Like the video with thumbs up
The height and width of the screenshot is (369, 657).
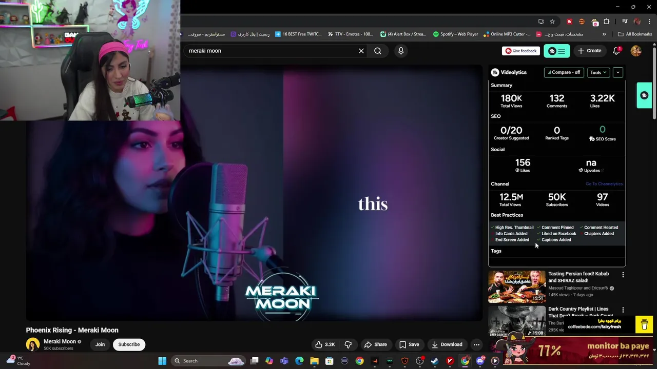pos(324,344)
